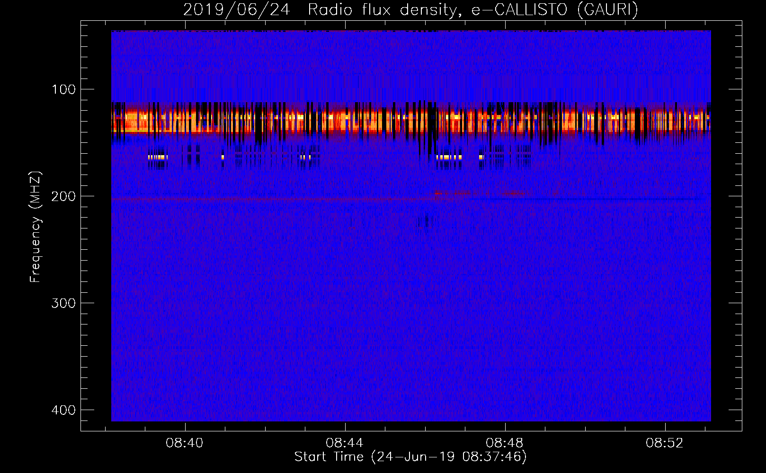Select the '400' frequency axis label

[63, 410]
